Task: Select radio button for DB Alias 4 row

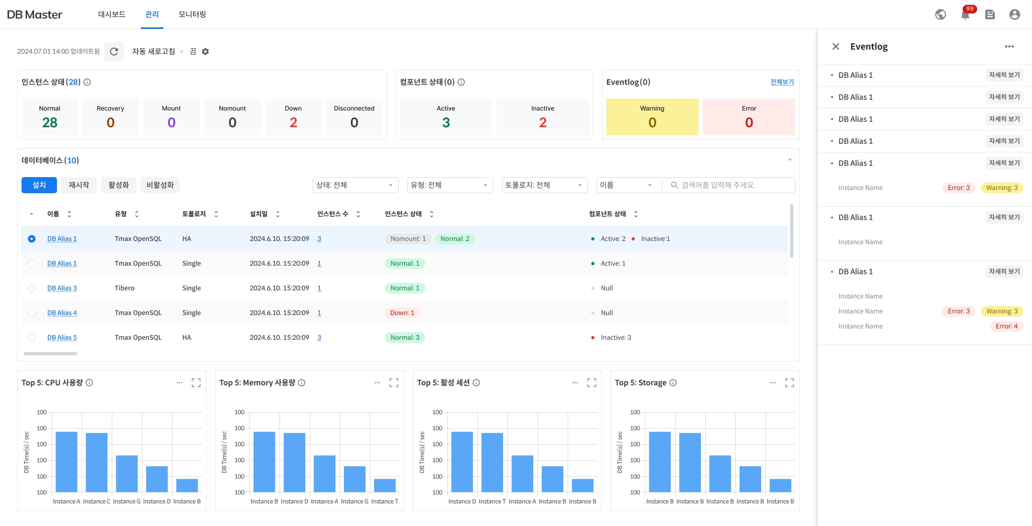Action: point(32,313)
